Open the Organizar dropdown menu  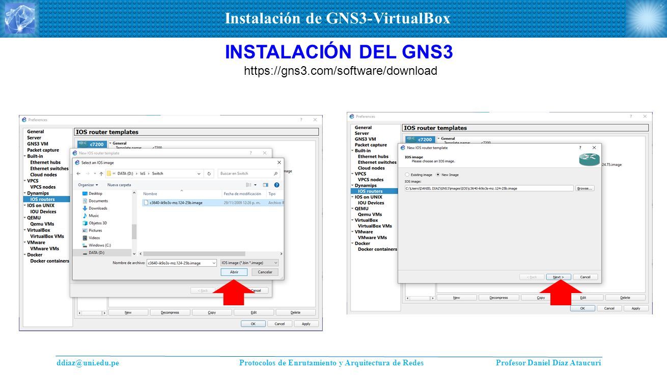[88, 185]
